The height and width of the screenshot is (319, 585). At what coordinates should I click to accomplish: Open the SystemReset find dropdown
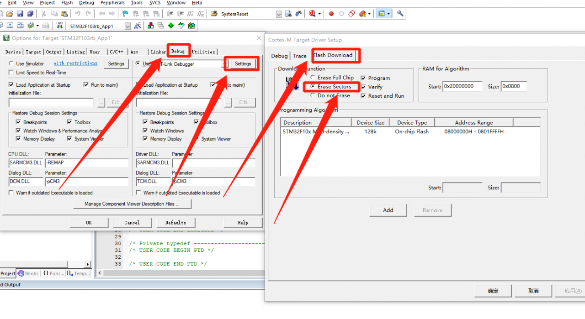(279, 14)
